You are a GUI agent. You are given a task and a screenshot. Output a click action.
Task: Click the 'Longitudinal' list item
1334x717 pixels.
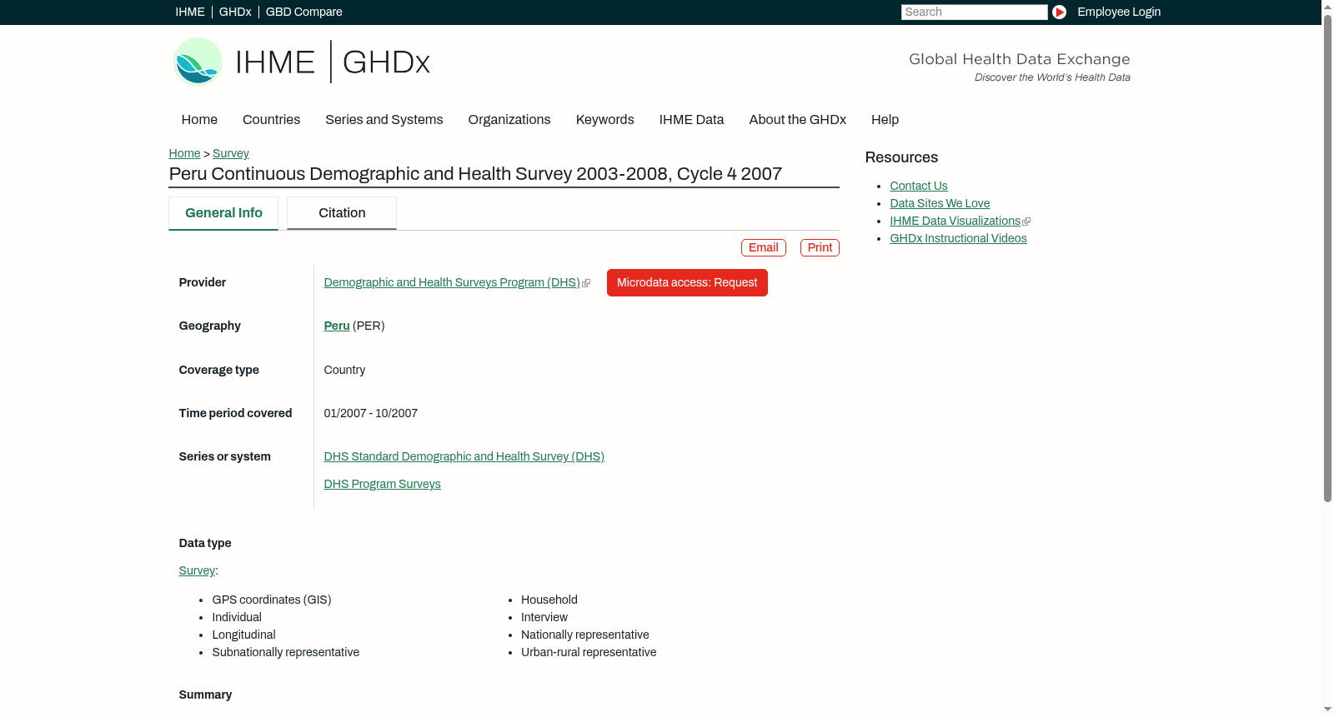click(x=243, y=635)
